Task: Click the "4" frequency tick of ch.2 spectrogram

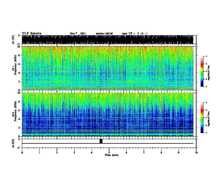Action: [x=20, y=119]
